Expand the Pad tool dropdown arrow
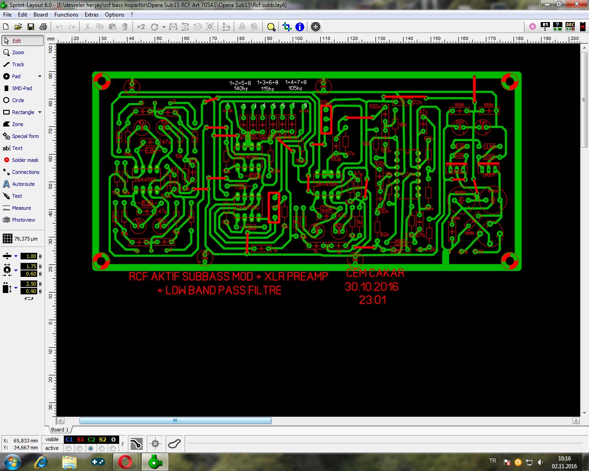589x471 pixels. (40, 76)
